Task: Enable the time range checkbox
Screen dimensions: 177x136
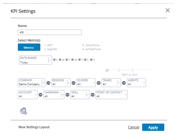Action: [x=107, y=70]
